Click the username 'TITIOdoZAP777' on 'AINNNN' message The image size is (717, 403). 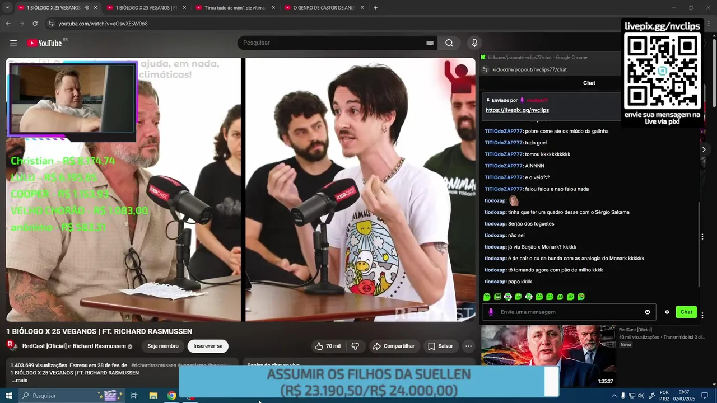(x=504, y=166)
